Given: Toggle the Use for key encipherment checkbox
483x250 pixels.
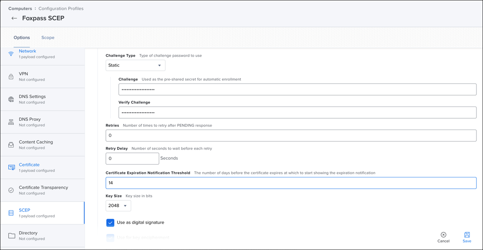Looking at the screenshot, I should pyautogui.click(x=110, y=238).
